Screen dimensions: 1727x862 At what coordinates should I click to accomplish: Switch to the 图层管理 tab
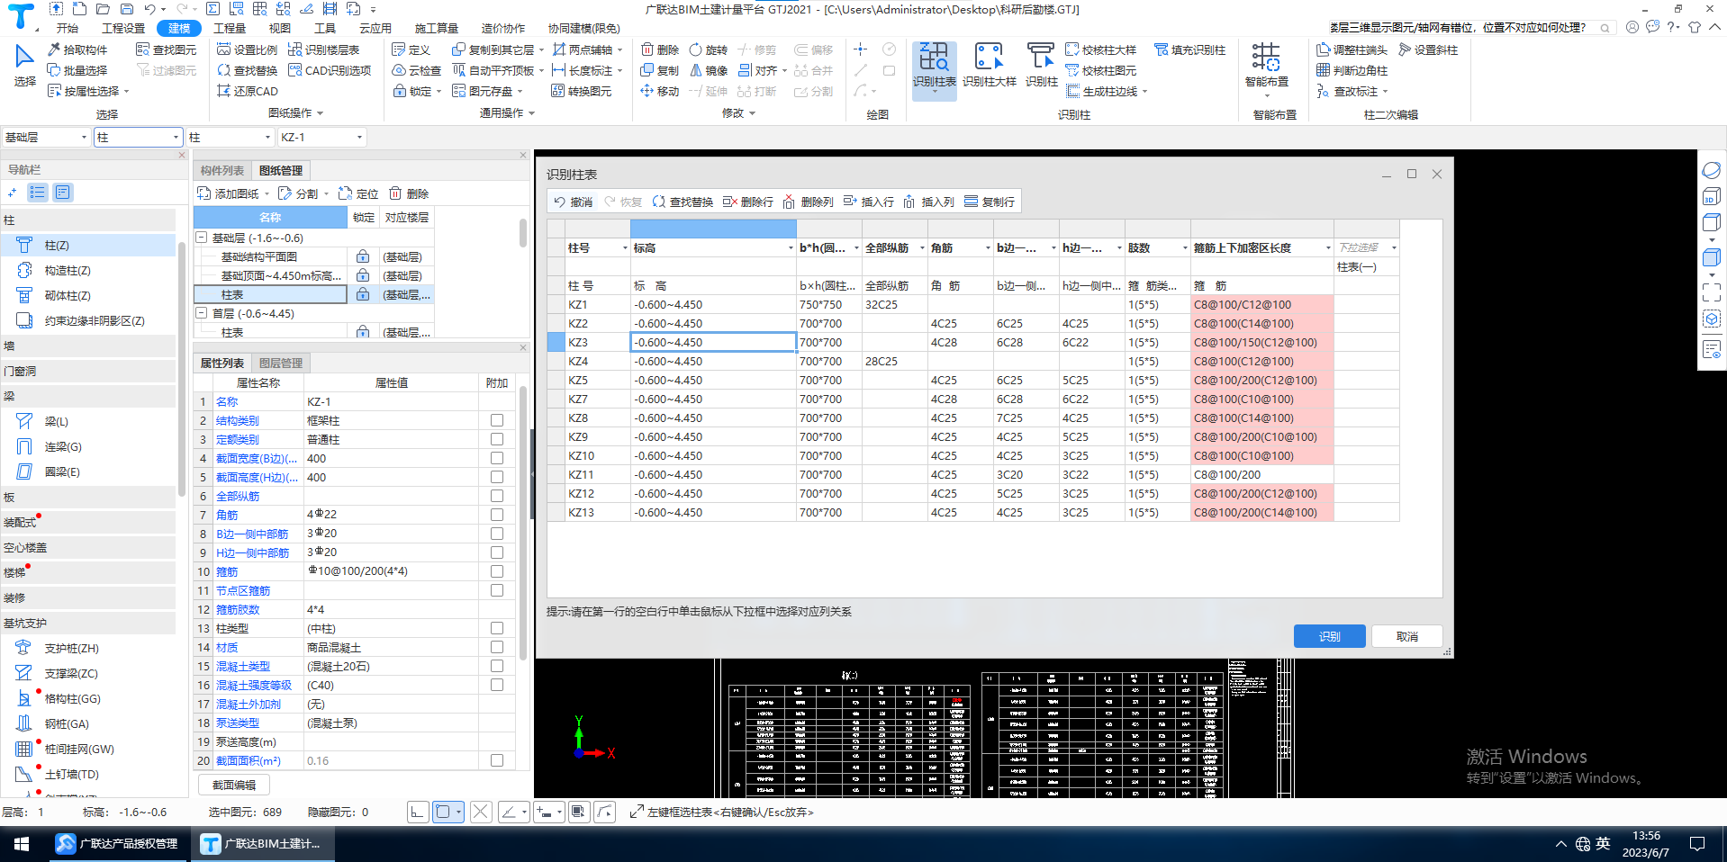(281, 363)
